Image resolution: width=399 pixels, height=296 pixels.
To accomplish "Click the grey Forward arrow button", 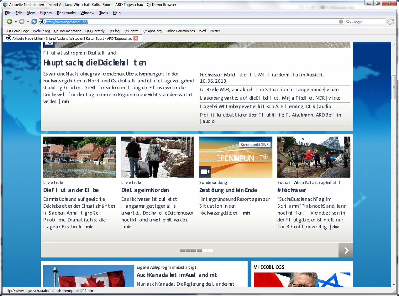I will (x=22, y=22).
